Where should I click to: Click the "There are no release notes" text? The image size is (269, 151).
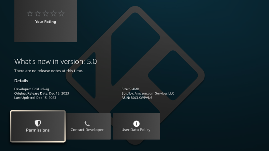(x=48, y=71)
